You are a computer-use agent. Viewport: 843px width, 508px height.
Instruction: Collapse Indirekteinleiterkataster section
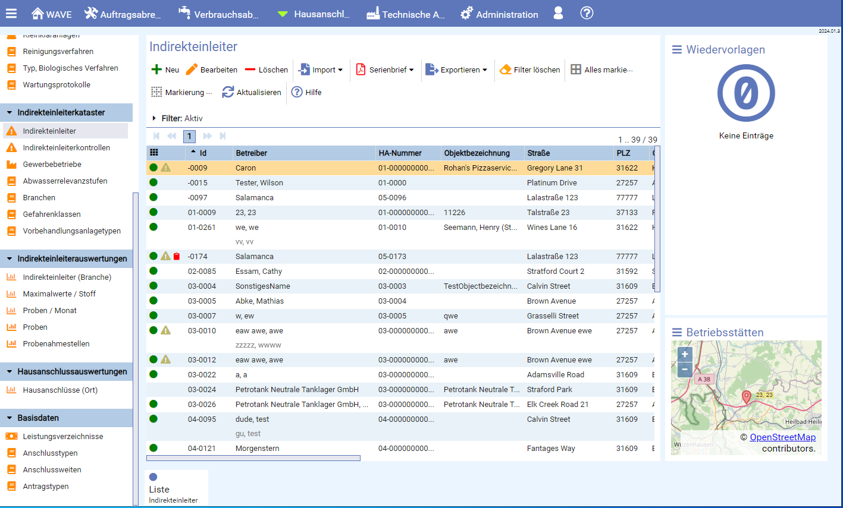point(66,112)
